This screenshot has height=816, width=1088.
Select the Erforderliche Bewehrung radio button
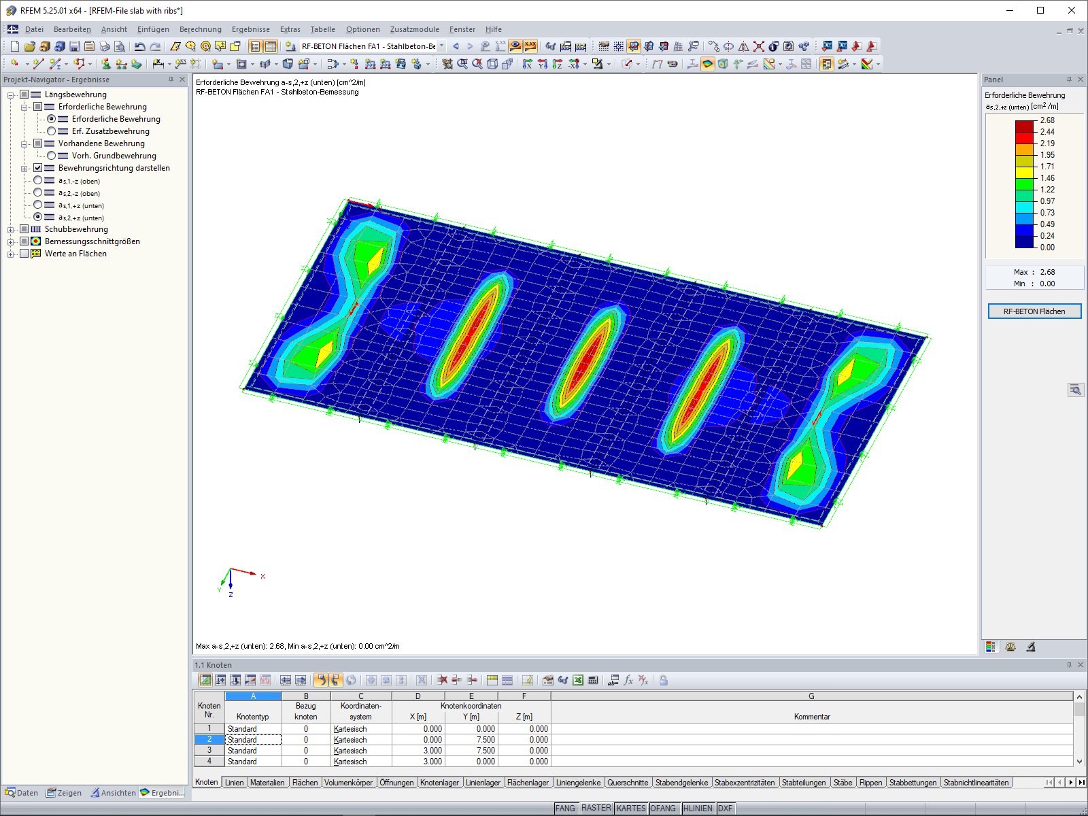(52, 119)
